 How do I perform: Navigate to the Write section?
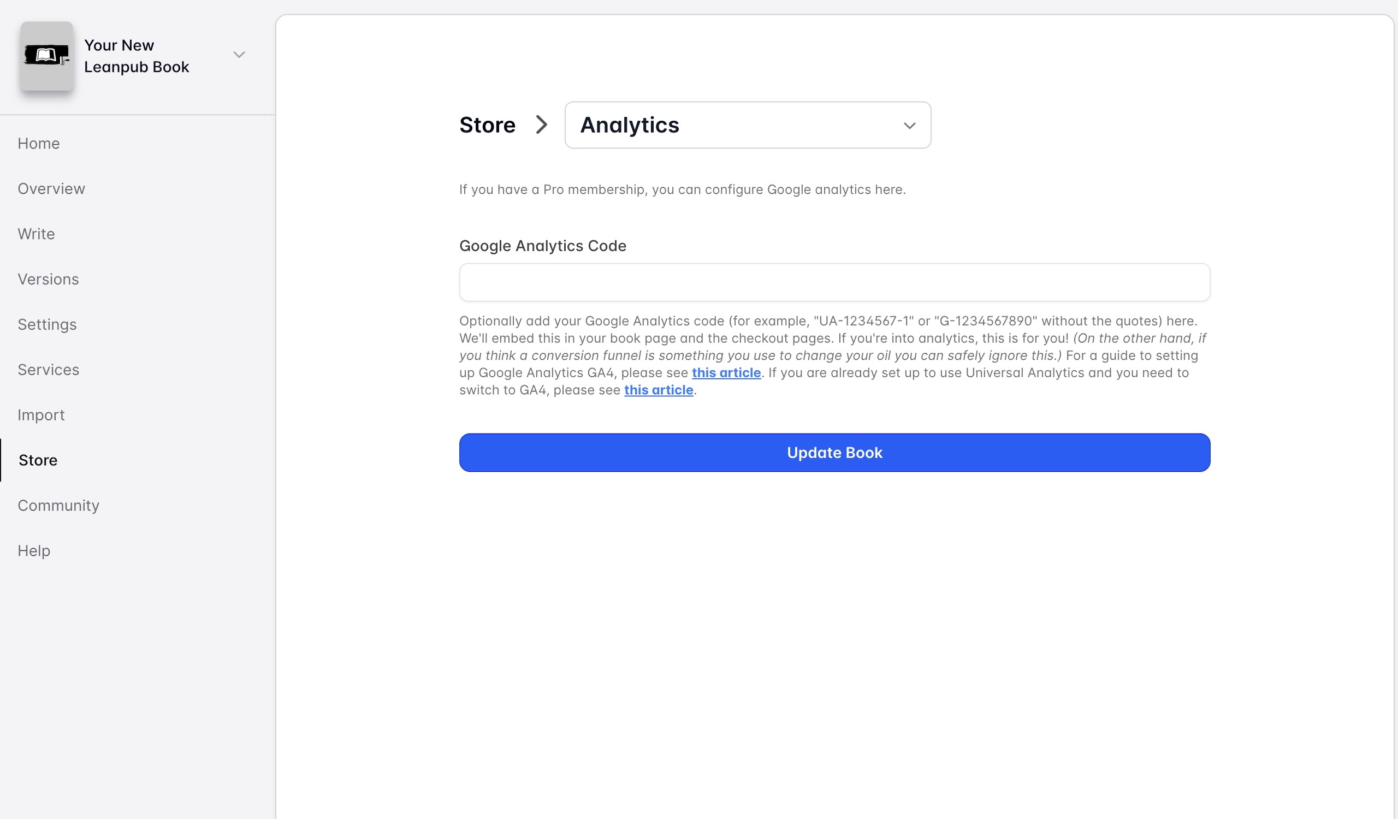(36, 234)
